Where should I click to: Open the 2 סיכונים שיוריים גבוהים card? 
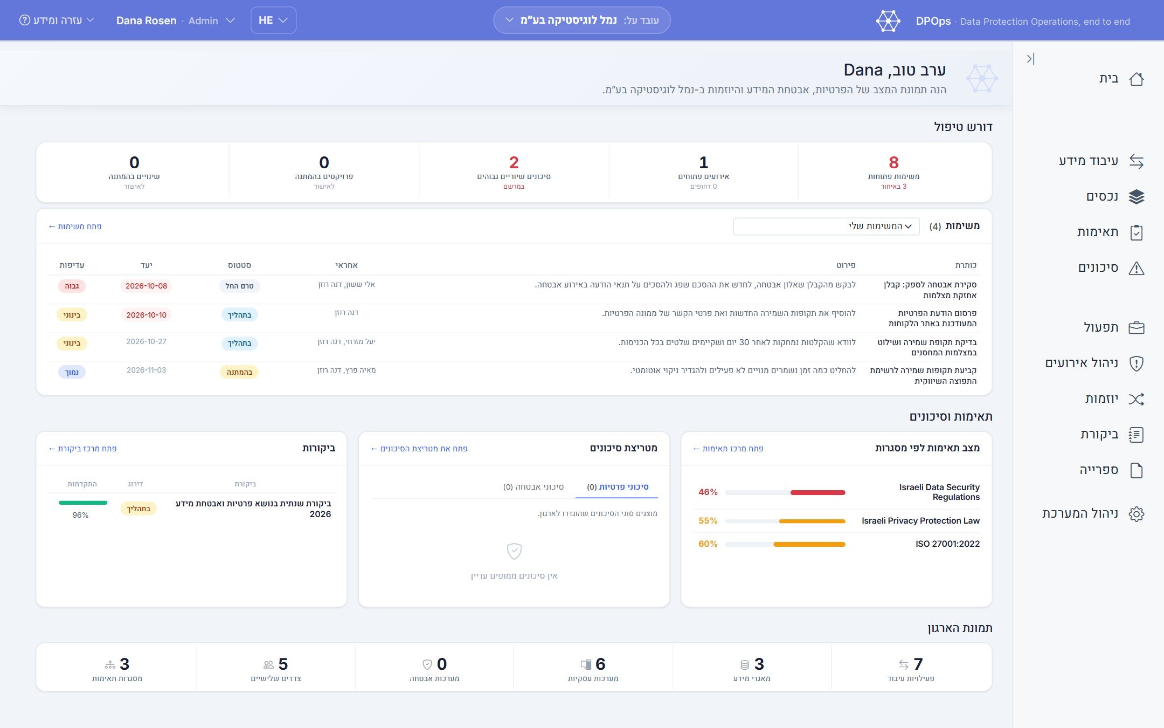(514, 173)
